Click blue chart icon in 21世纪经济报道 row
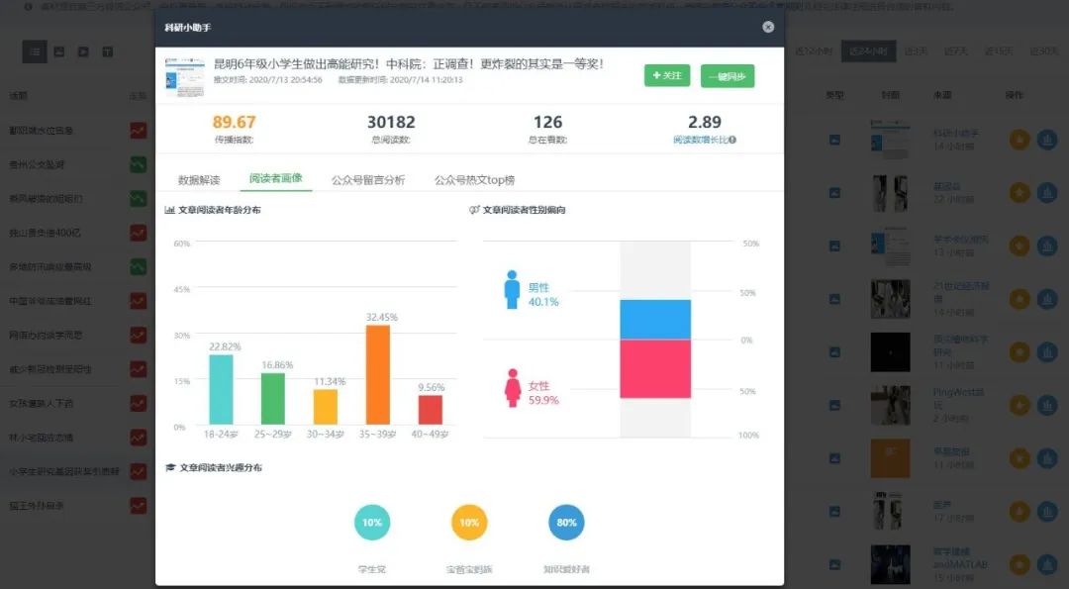 [1047, 299]
